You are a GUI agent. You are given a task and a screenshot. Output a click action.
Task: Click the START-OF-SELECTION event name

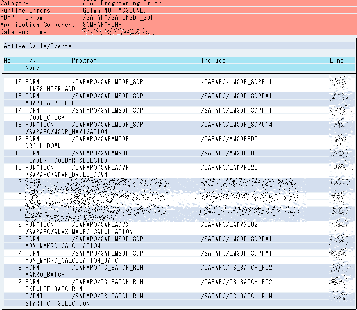[57, 303]
